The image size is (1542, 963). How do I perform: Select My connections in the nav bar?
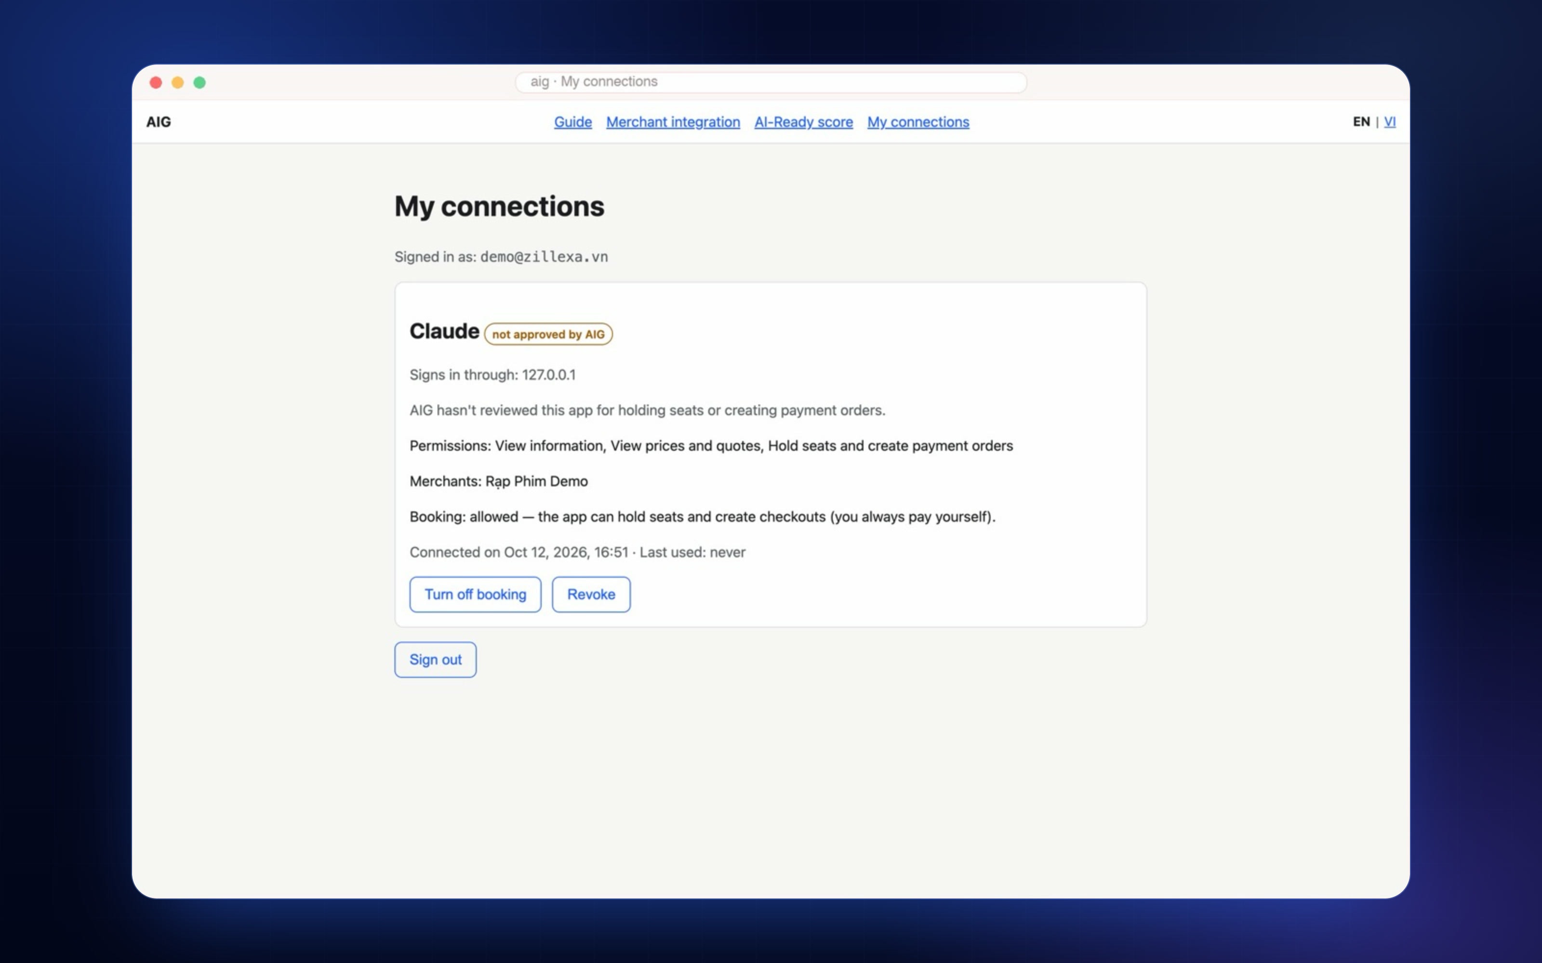tap(917, 122)
